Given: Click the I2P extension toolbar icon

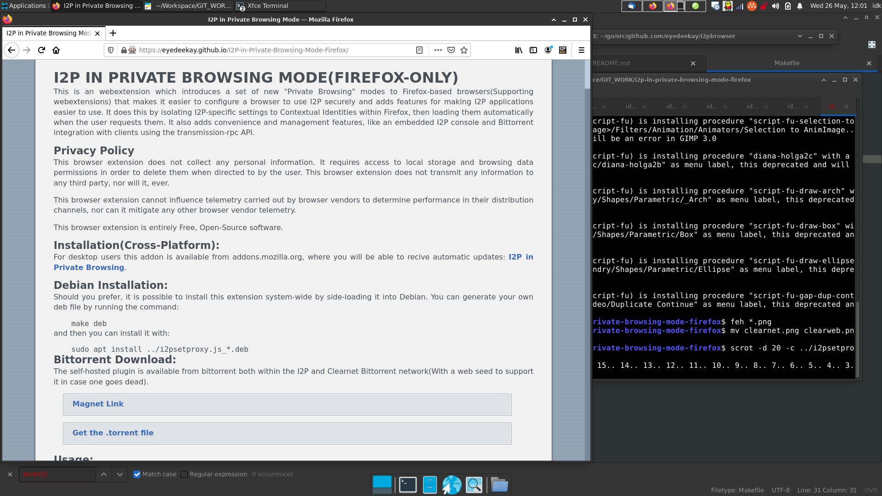Looking at the screenshot, I should (563, 50).
